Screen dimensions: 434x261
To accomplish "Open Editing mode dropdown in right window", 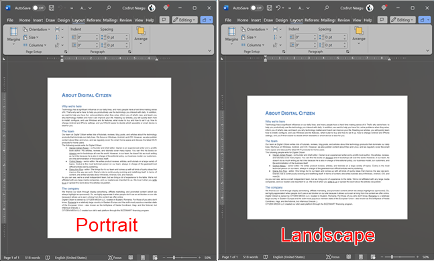I will coord(402,20).
